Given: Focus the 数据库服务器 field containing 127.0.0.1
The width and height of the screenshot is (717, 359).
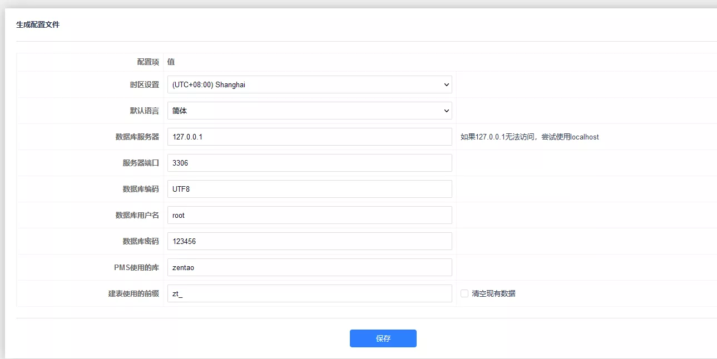Looking at the screenshot, I should [x=309, y=137].
